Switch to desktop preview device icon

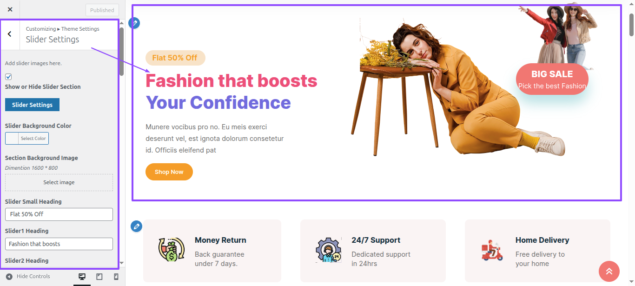[82, 277]
